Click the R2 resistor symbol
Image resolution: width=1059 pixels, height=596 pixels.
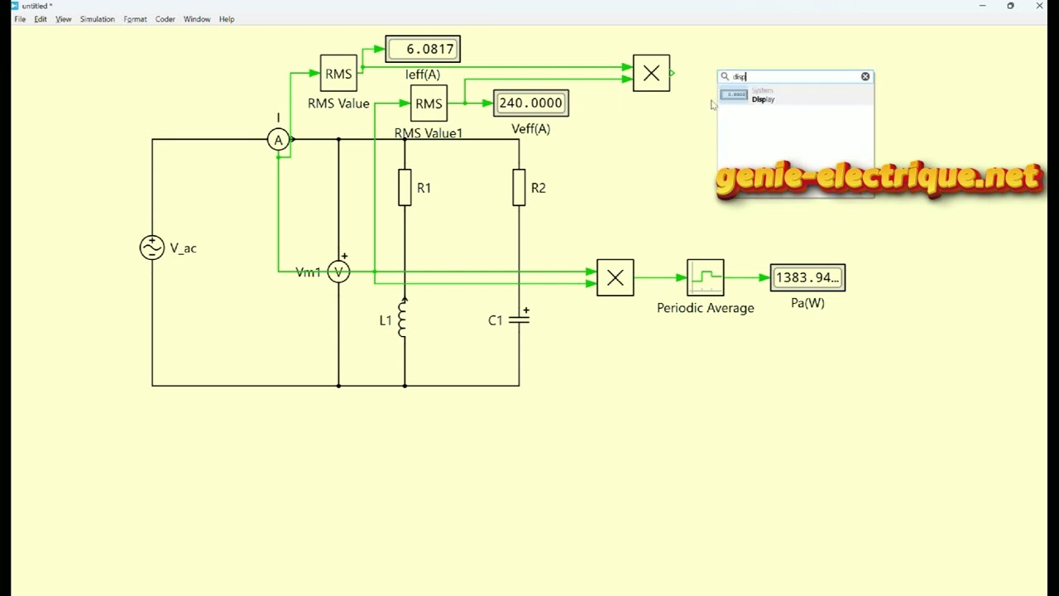point(519,188)
